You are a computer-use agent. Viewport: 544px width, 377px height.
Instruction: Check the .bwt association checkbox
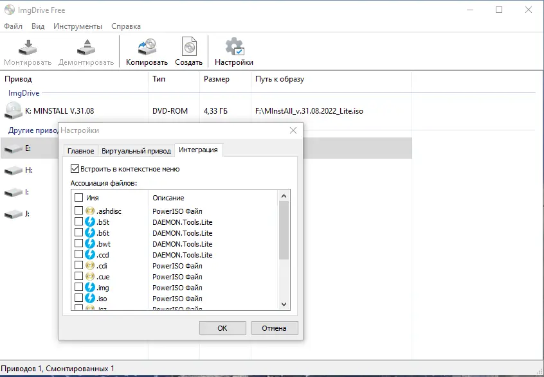pyautogui.click(x=78, y=243)
